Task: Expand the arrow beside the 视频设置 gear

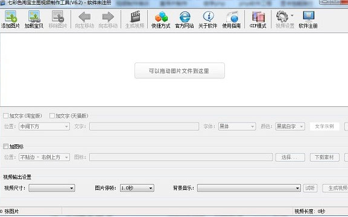Action: (x=292, y=16)
